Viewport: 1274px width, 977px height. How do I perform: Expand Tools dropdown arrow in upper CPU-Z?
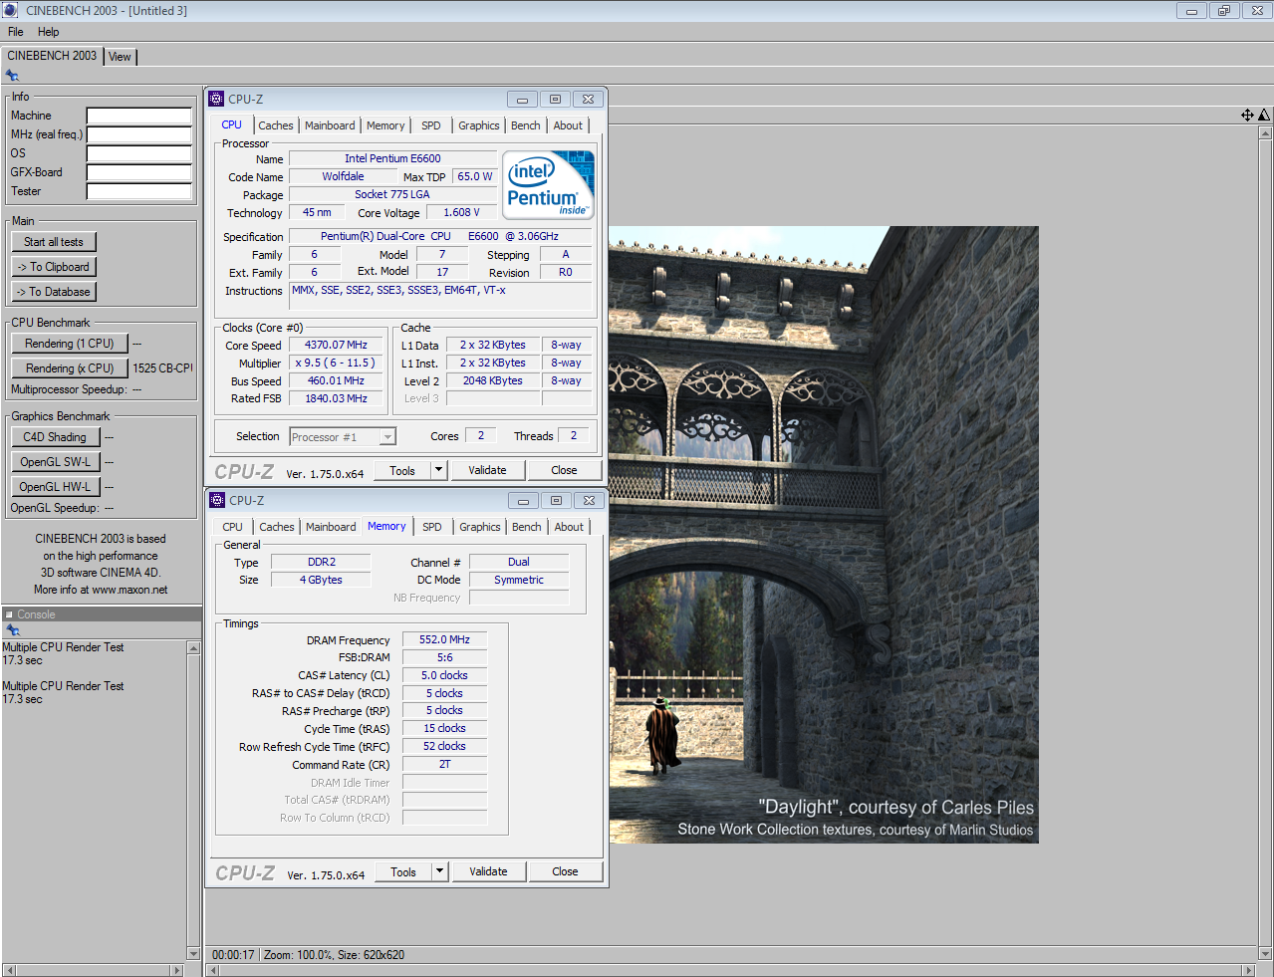point(438,471)
